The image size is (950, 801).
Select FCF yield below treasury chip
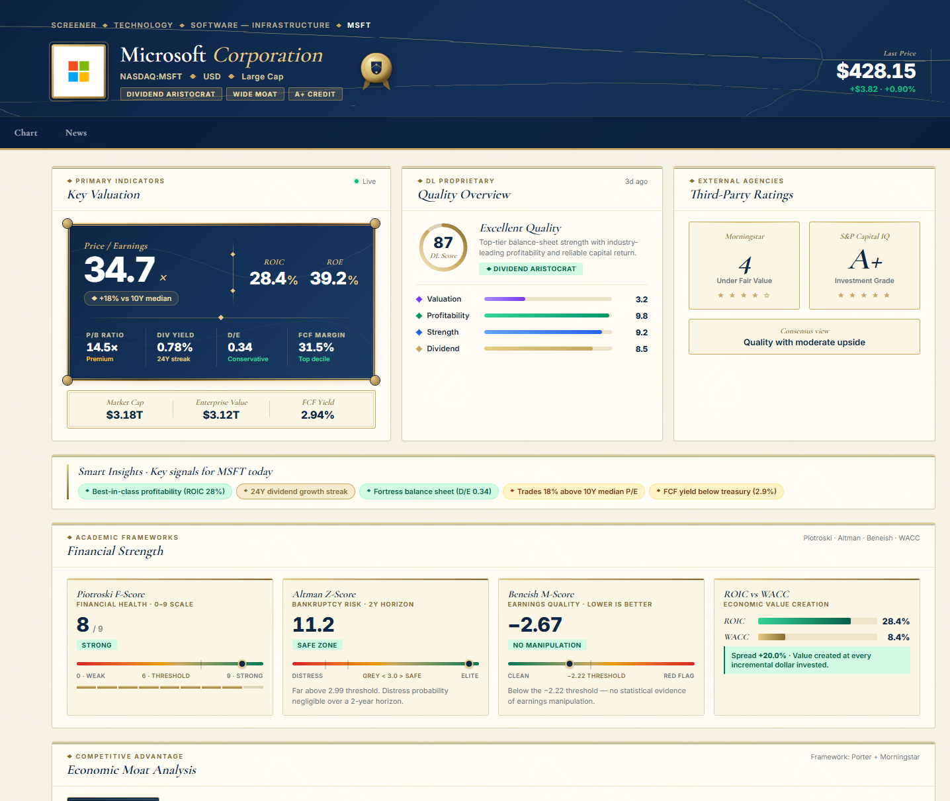pyautogui.click(x=716, y=491)
